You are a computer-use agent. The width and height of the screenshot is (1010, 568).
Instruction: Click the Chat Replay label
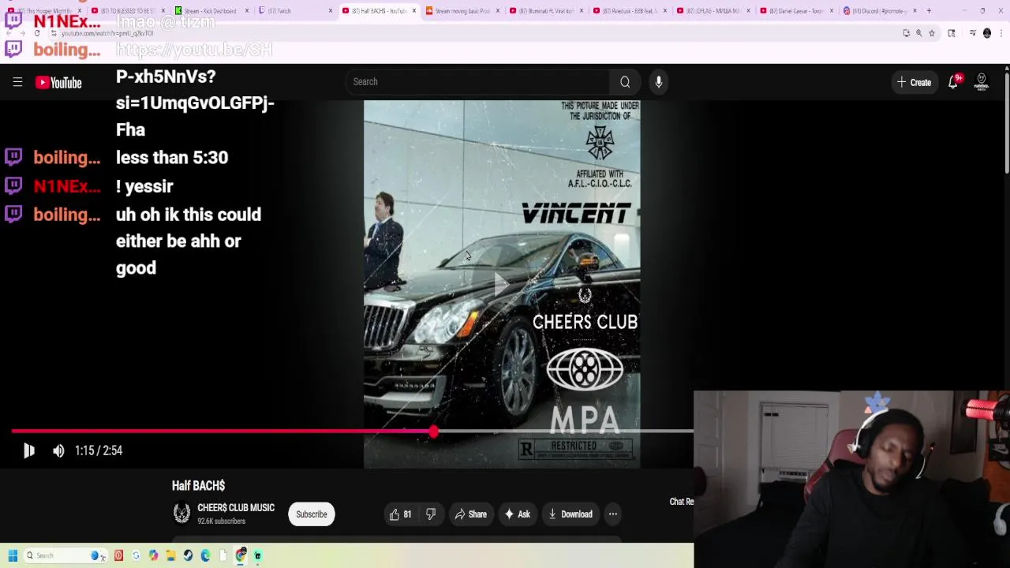[x=681, y=502]
